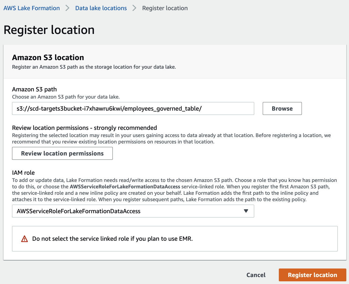The width and height of the screenshot is (349, 284).
Task: Click the Amazon S3 path input field
Action: pyautogui.click(x=133, y=108)
